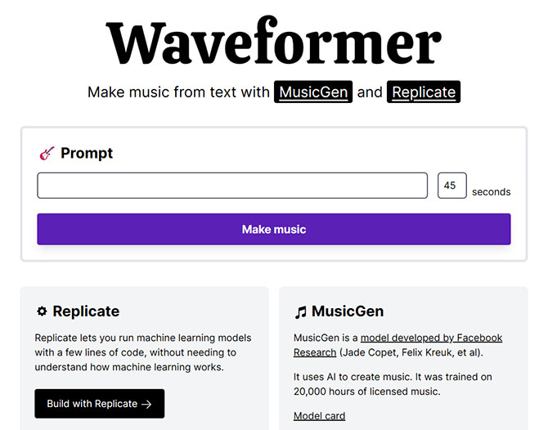Screen dimensions: 548x430
Task: Follow the model developed by Facebook link
Action: click(x=432, y=338)
